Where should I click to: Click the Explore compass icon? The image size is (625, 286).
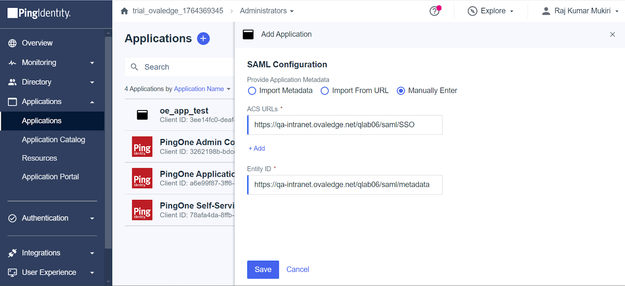(x=472, y=11)
